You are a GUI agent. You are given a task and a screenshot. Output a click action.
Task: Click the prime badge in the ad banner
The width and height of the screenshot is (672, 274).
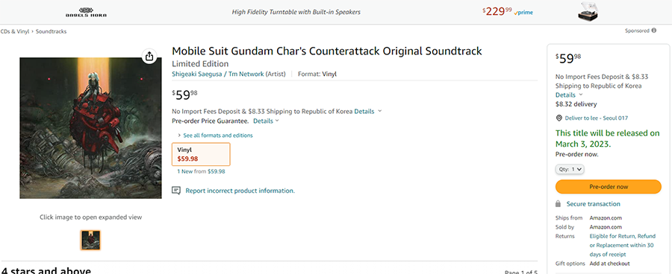[x=523, y=13]
